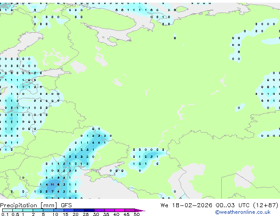Pick the 35–40 mm legend swatch
Viewport: 280px width, 216px height.
110,210
